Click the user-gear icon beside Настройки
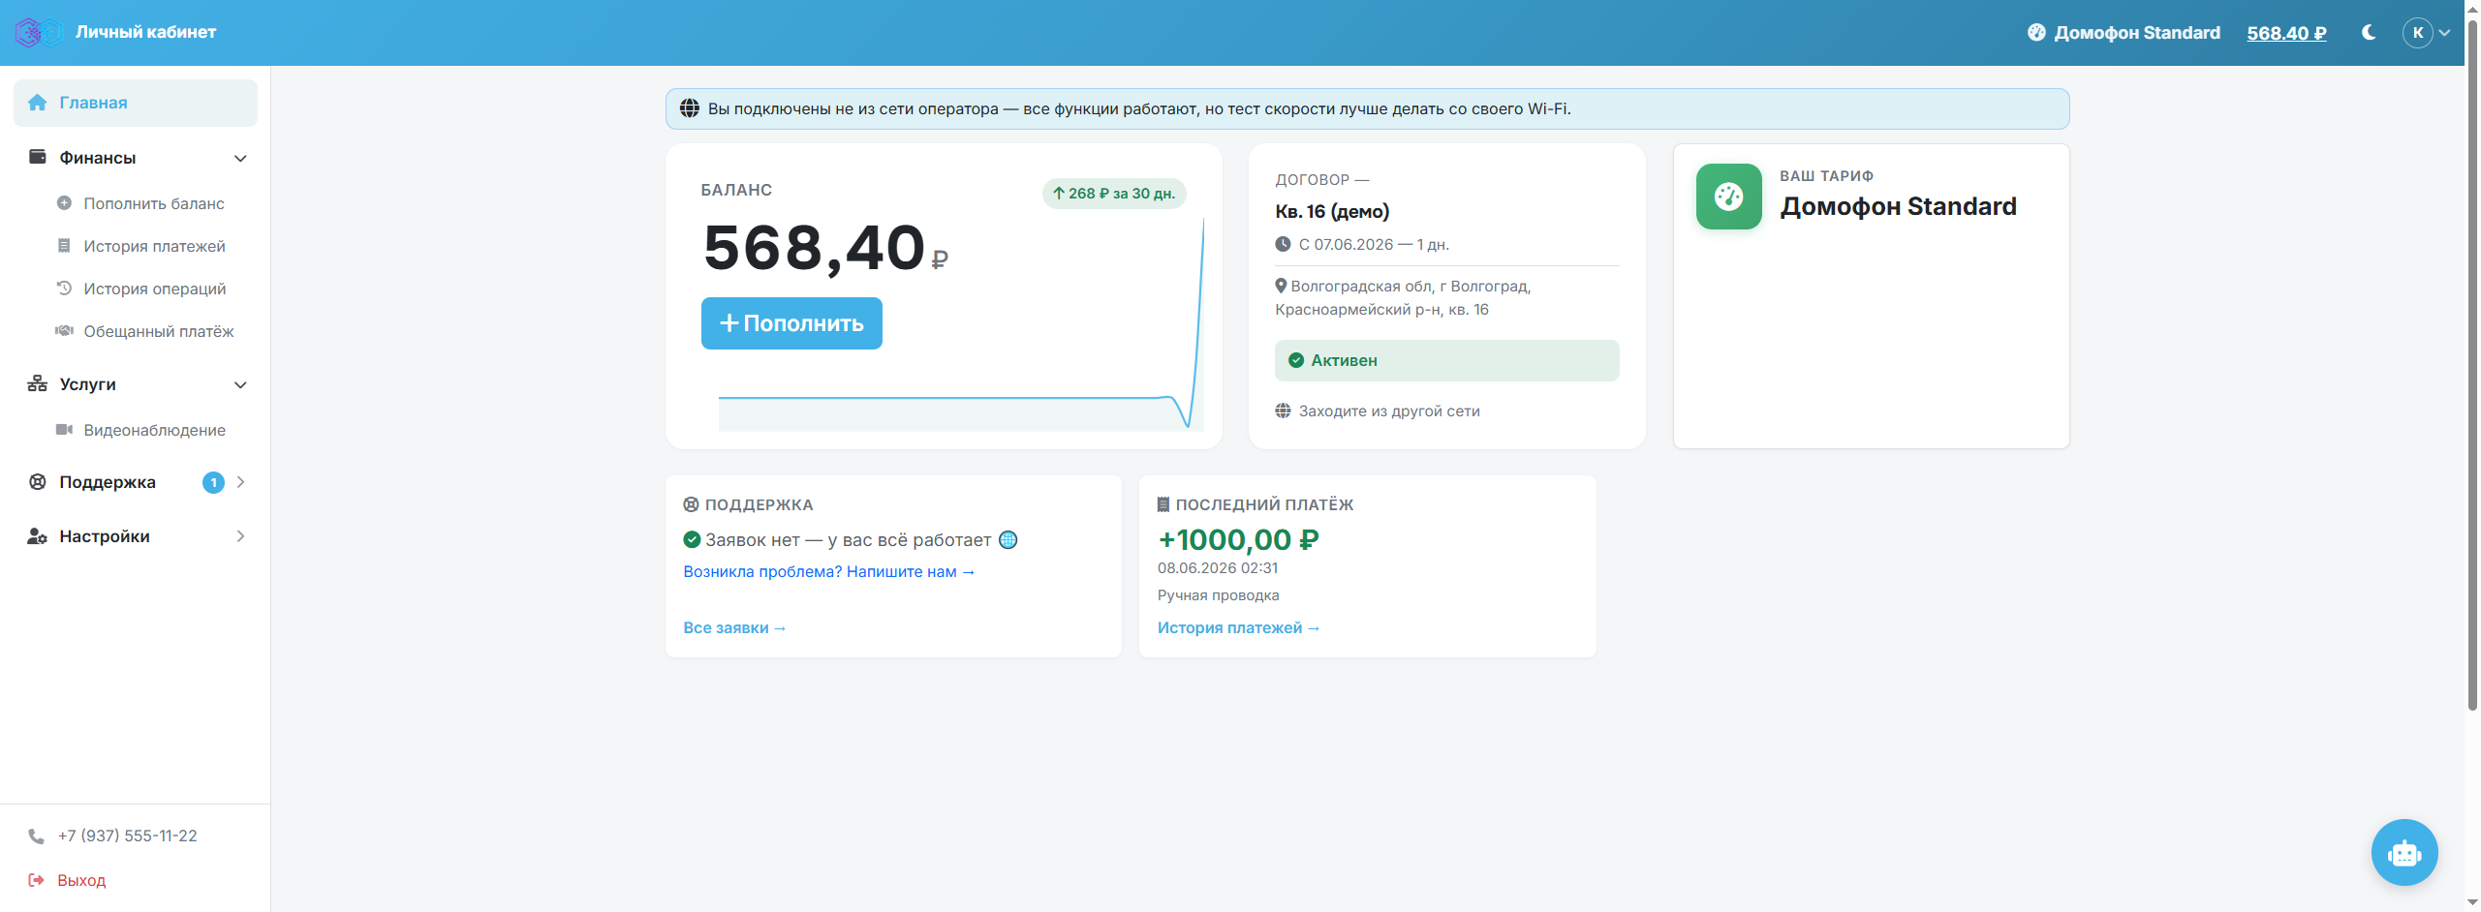 (x=38, y=536)
